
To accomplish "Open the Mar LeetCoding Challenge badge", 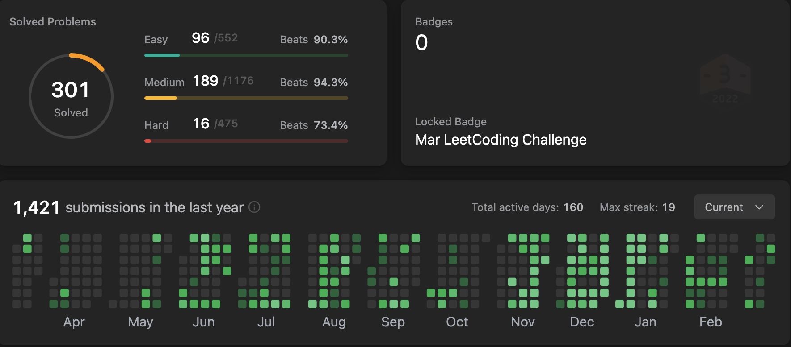I will pos(501,140).
